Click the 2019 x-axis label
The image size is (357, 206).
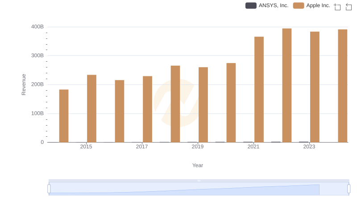click(198, 147)
